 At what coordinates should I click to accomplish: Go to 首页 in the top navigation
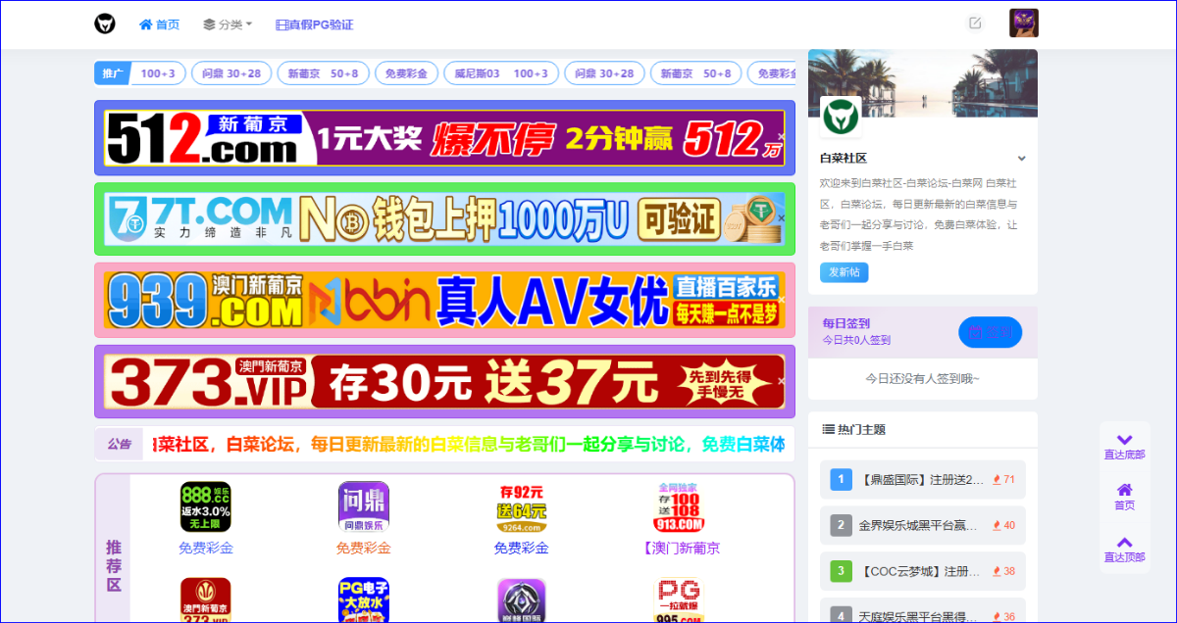pyautogui.click(x=160, y=24)
